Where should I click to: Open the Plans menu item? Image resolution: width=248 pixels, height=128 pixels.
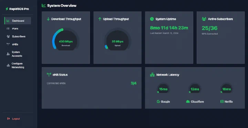(x=18, y=28)
